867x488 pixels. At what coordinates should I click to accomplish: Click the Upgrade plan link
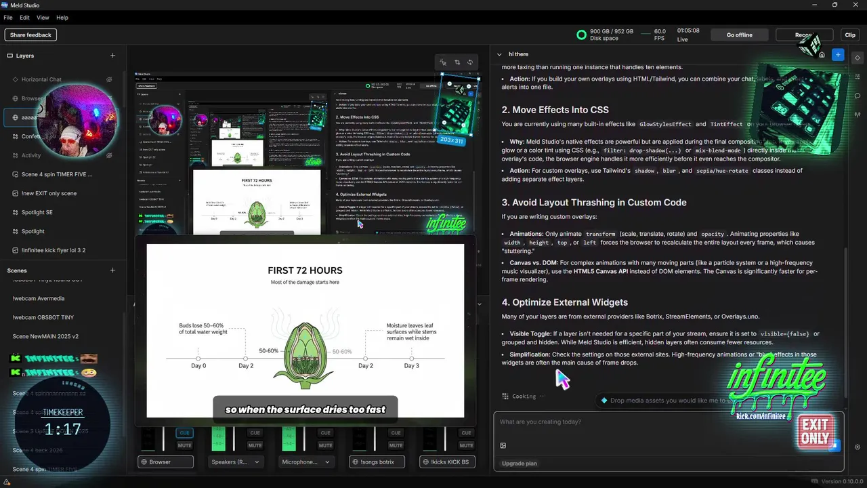click(x=520, y=464)
